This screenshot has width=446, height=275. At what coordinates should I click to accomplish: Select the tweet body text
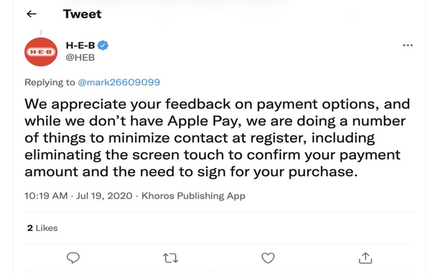[x=217, y=137]
